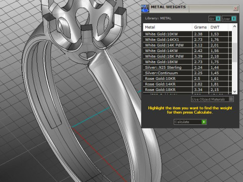Select the White Gold:18KW row
243x182 pixels.
[x=187, y=62]
